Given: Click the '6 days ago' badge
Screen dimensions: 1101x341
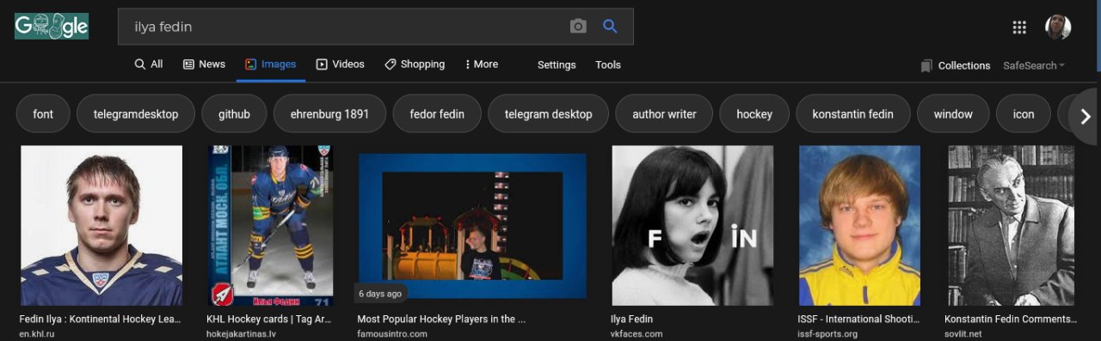Looking at the screenshot, I should coord(380,294).
